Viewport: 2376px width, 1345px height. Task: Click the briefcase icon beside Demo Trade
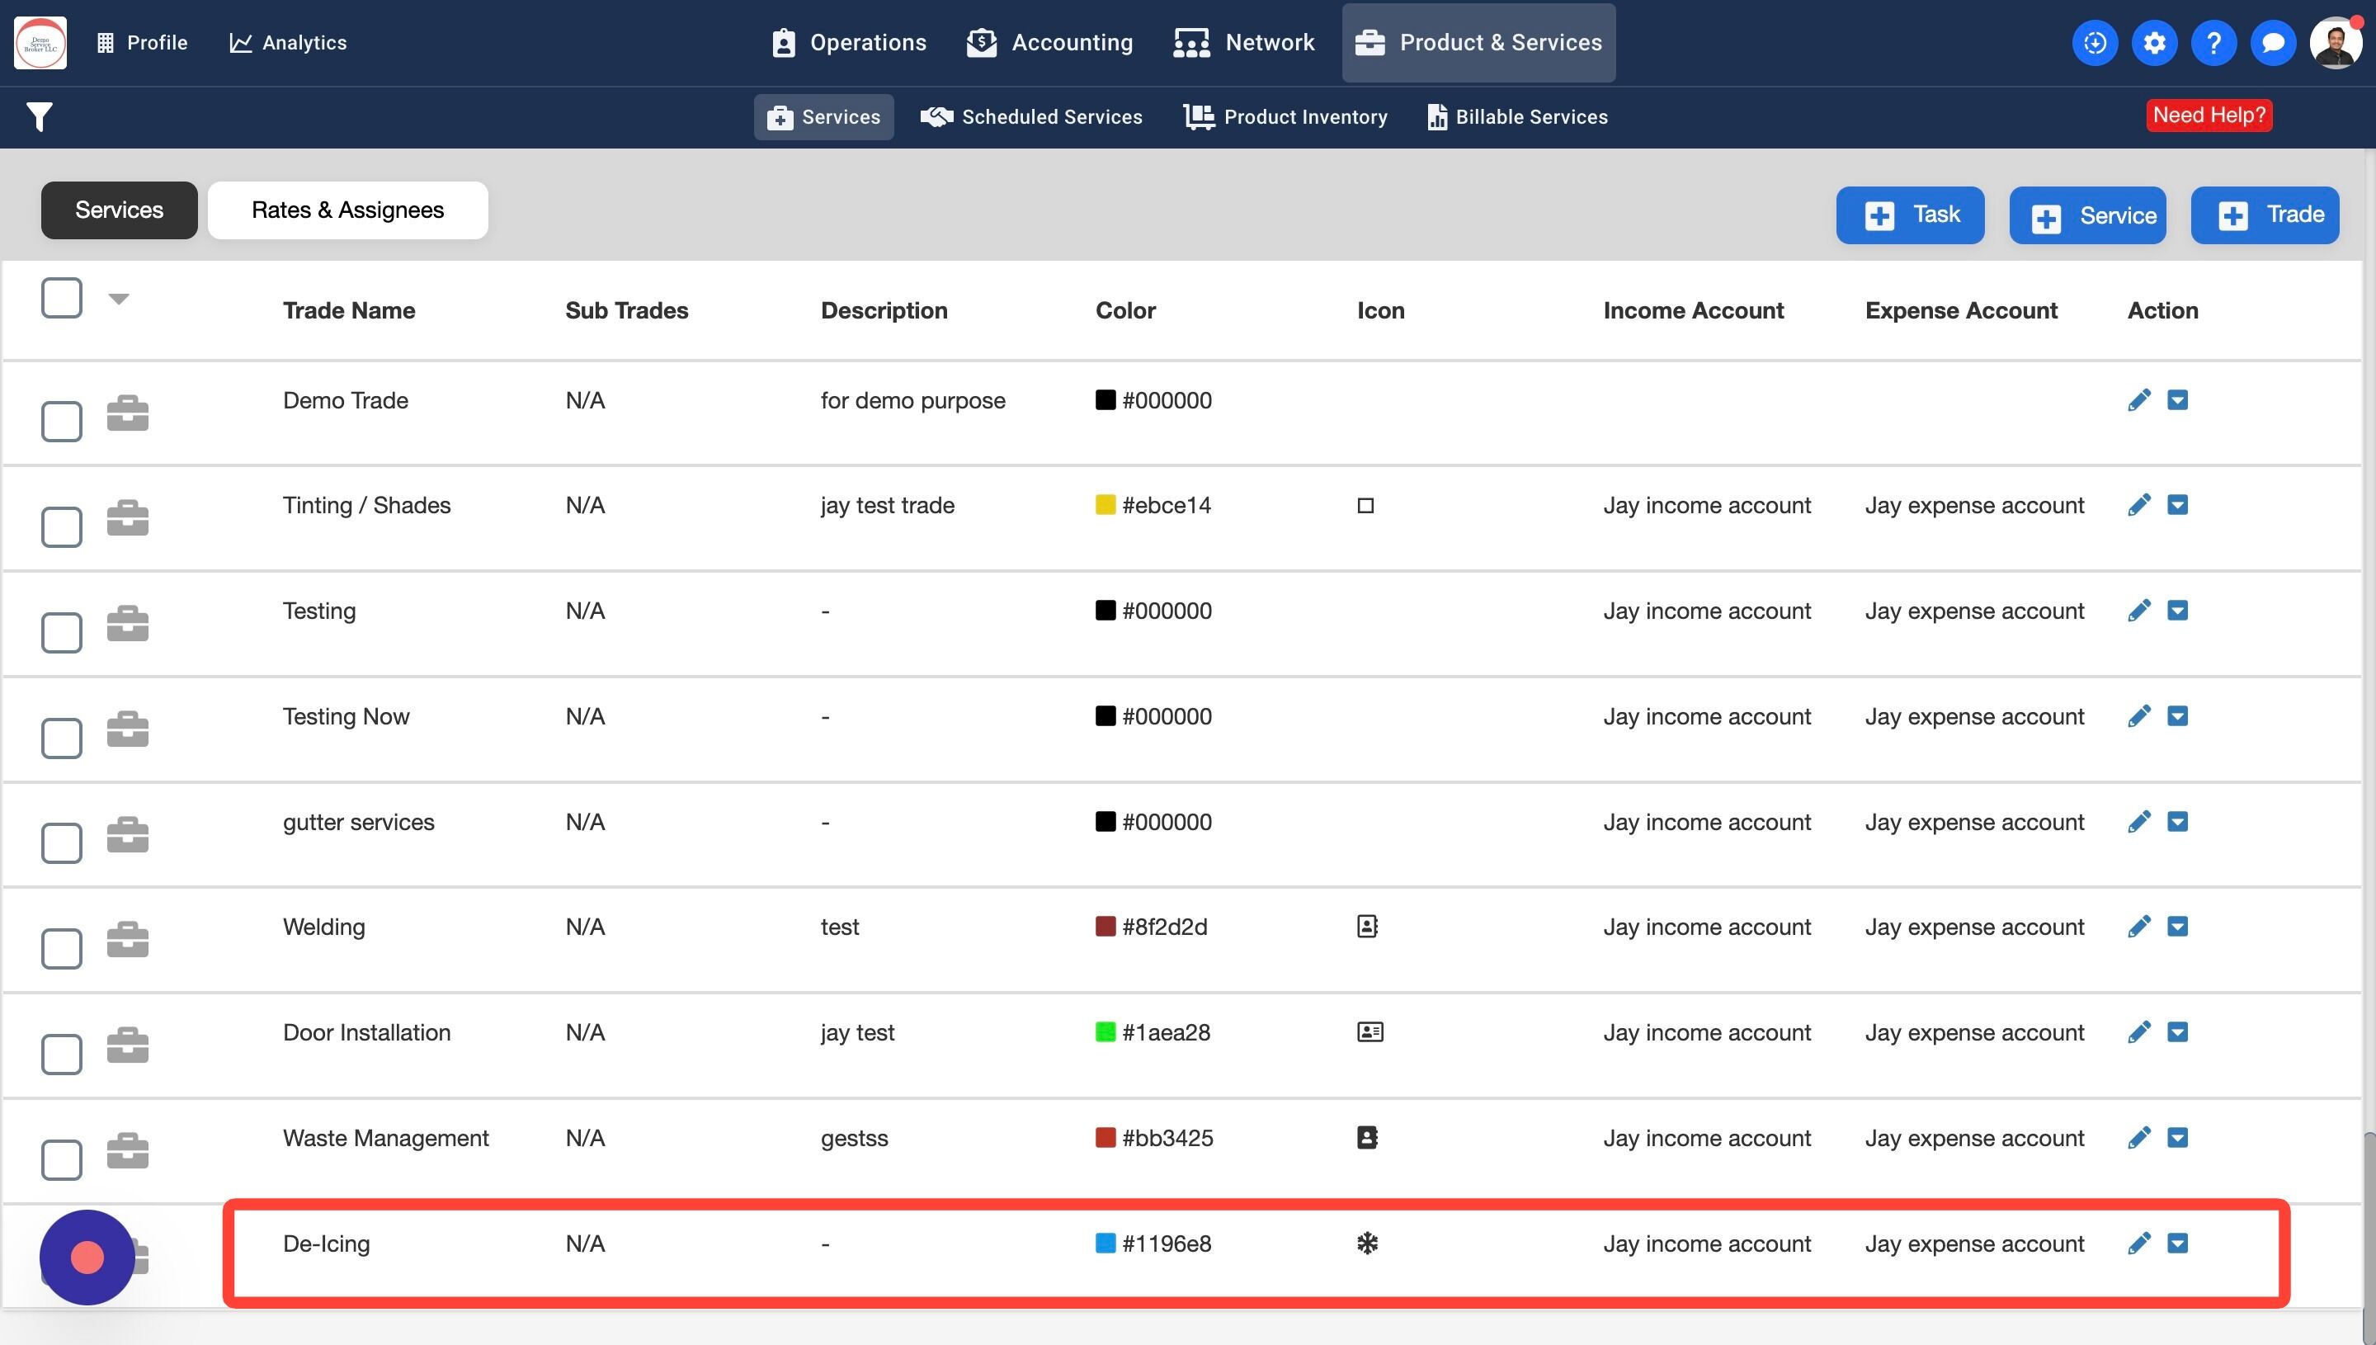click(x=127, y=413)
